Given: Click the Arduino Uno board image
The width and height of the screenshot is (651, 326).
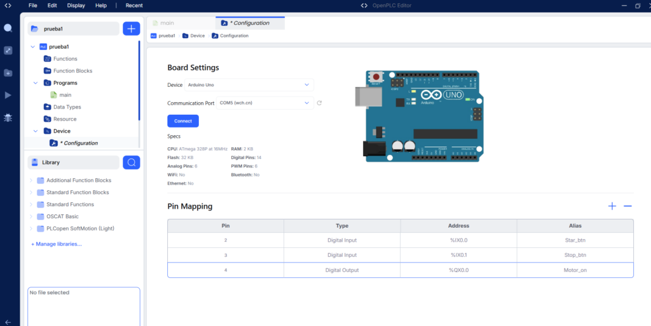Looking at the screenshot, I should 420,116.
